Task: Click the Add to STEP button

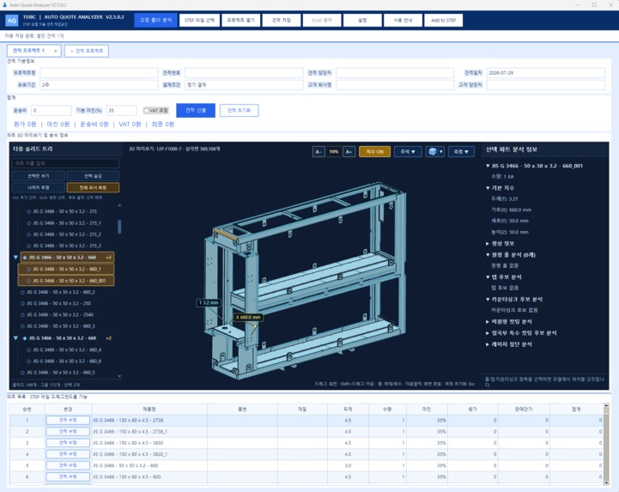Action: click(x=443, y=20)
